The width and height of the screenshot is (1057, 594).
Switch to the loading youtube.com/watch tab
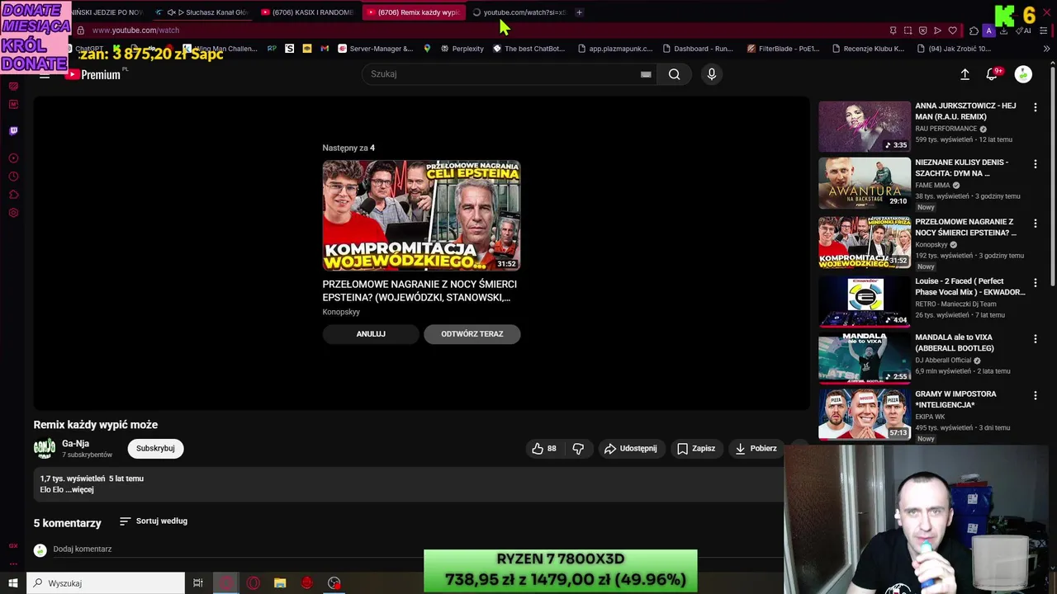[x=519, y=12]
